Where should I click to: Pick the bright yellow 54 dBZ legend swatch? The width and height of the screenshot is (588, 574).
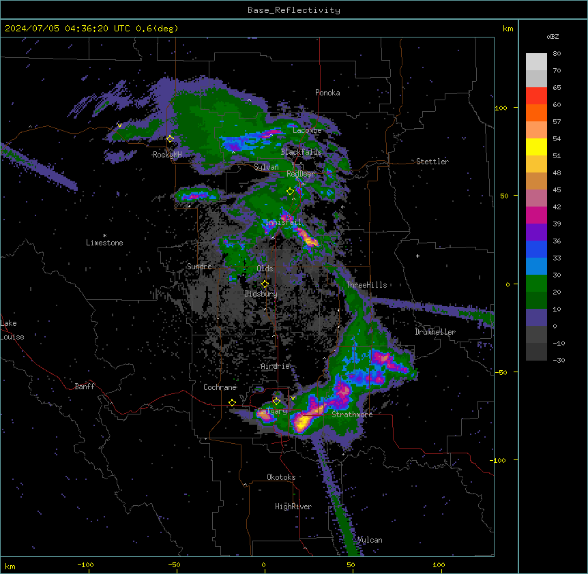point(536,147)
